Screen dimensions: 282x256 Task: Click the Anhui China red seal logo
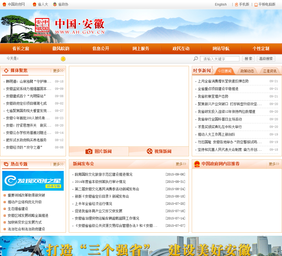click(42, 25)
